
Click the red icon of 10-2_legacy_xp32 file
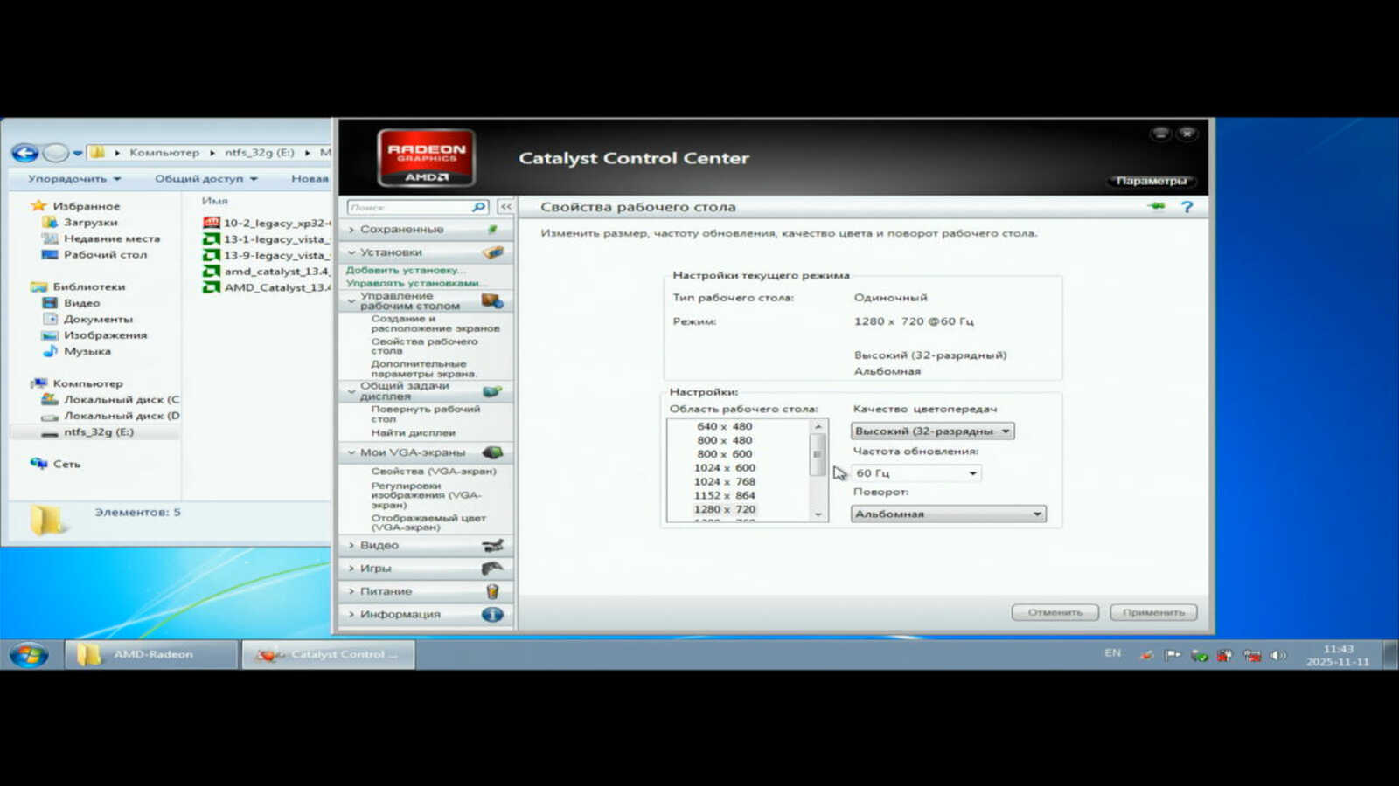click(211, 223)
